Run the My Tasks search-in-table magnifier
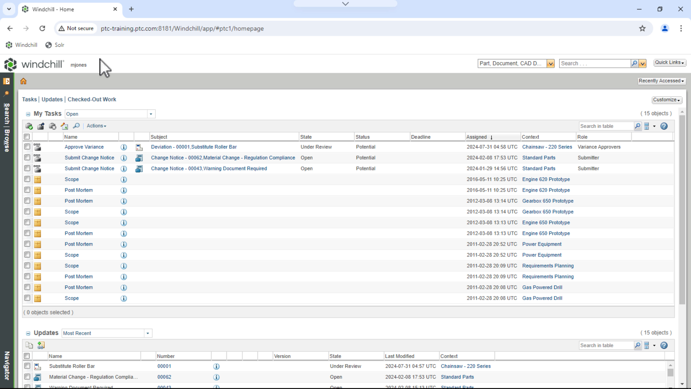 pos(637,126)
